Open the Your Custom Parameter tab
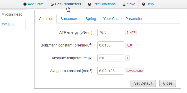 (123, 19)
